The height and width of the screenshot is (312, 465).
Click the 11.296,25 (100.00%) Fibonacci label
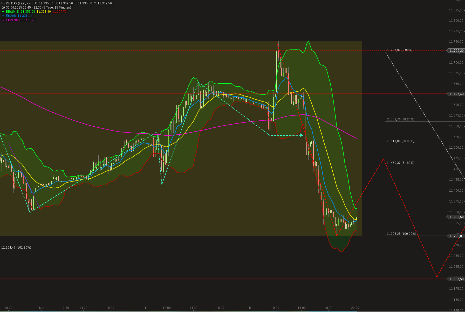401,234
